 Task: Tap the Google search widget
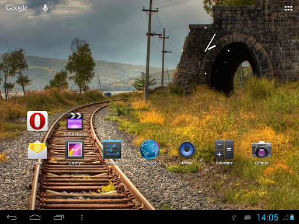(17, 8)
